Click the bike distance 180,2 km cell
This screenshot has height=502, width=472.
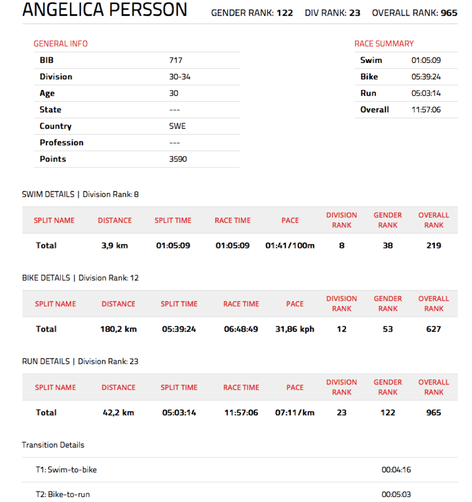pyautogui.click(x=119, y=329)
